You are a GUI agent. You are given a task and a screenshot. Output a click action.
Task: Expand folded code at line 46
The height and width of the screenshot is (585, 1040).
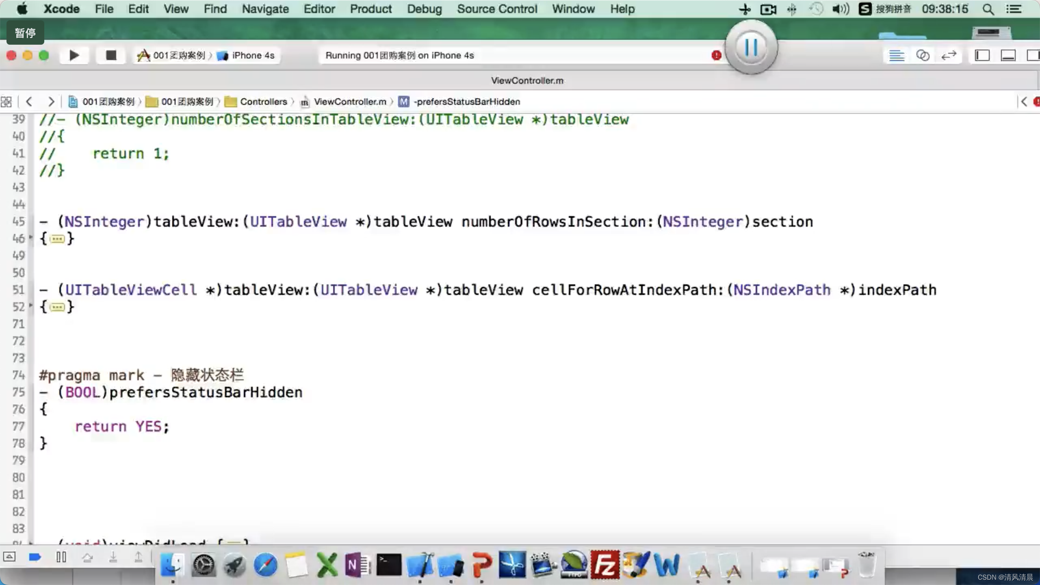tap(57, 239)
